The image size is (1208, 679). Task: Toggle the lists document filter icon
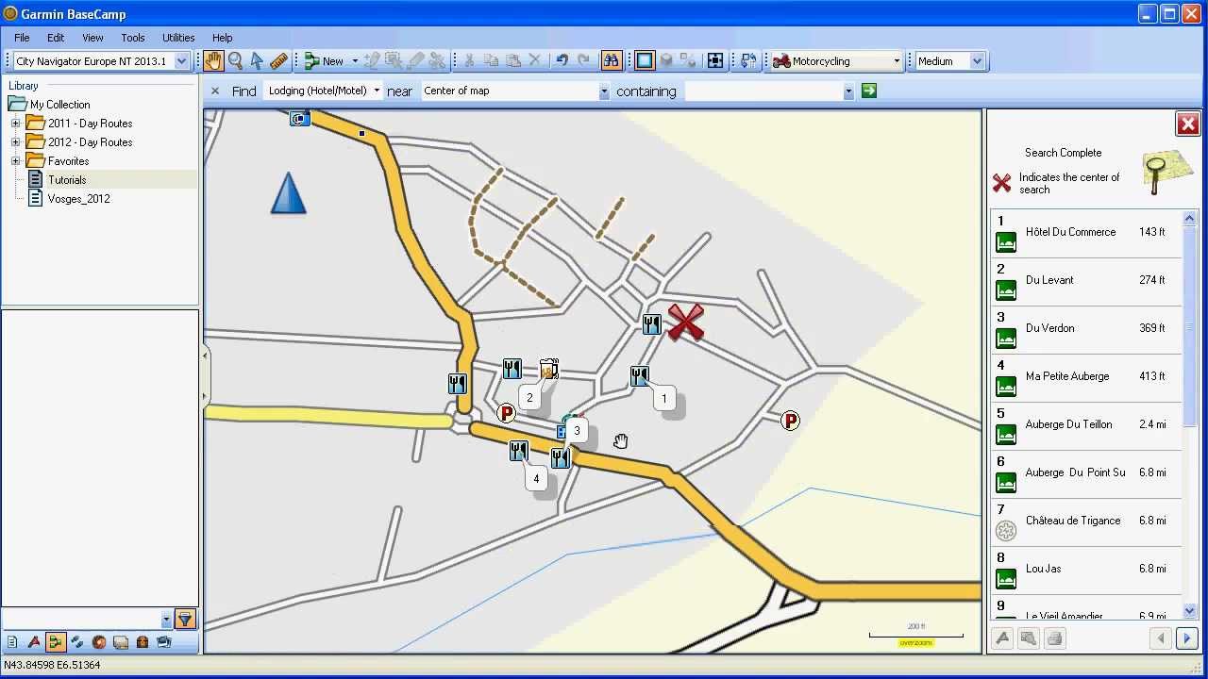pos(12,642)
